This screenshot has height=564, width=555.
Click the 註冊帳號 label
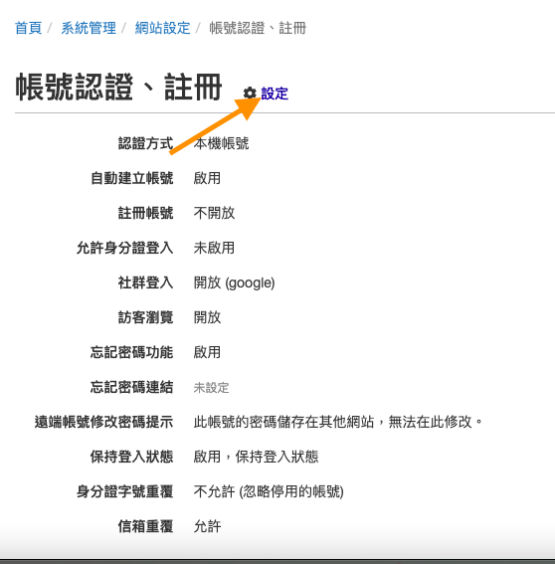click(145, 213)
